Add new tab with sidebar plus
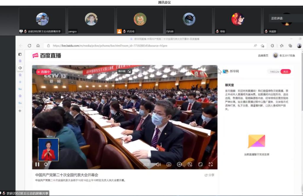The width and height of the screenshot is (303, 196). pos(20,111)
